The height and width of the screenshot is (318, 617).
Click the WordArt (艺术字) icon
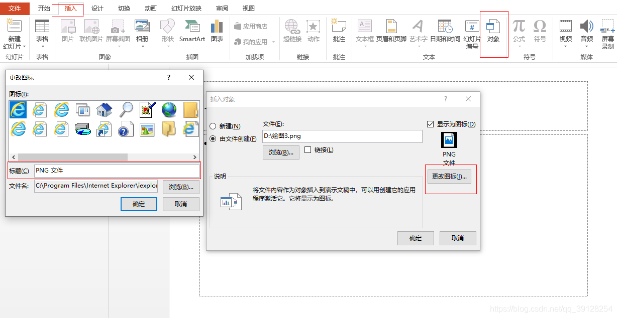click(x=418, y=26)
